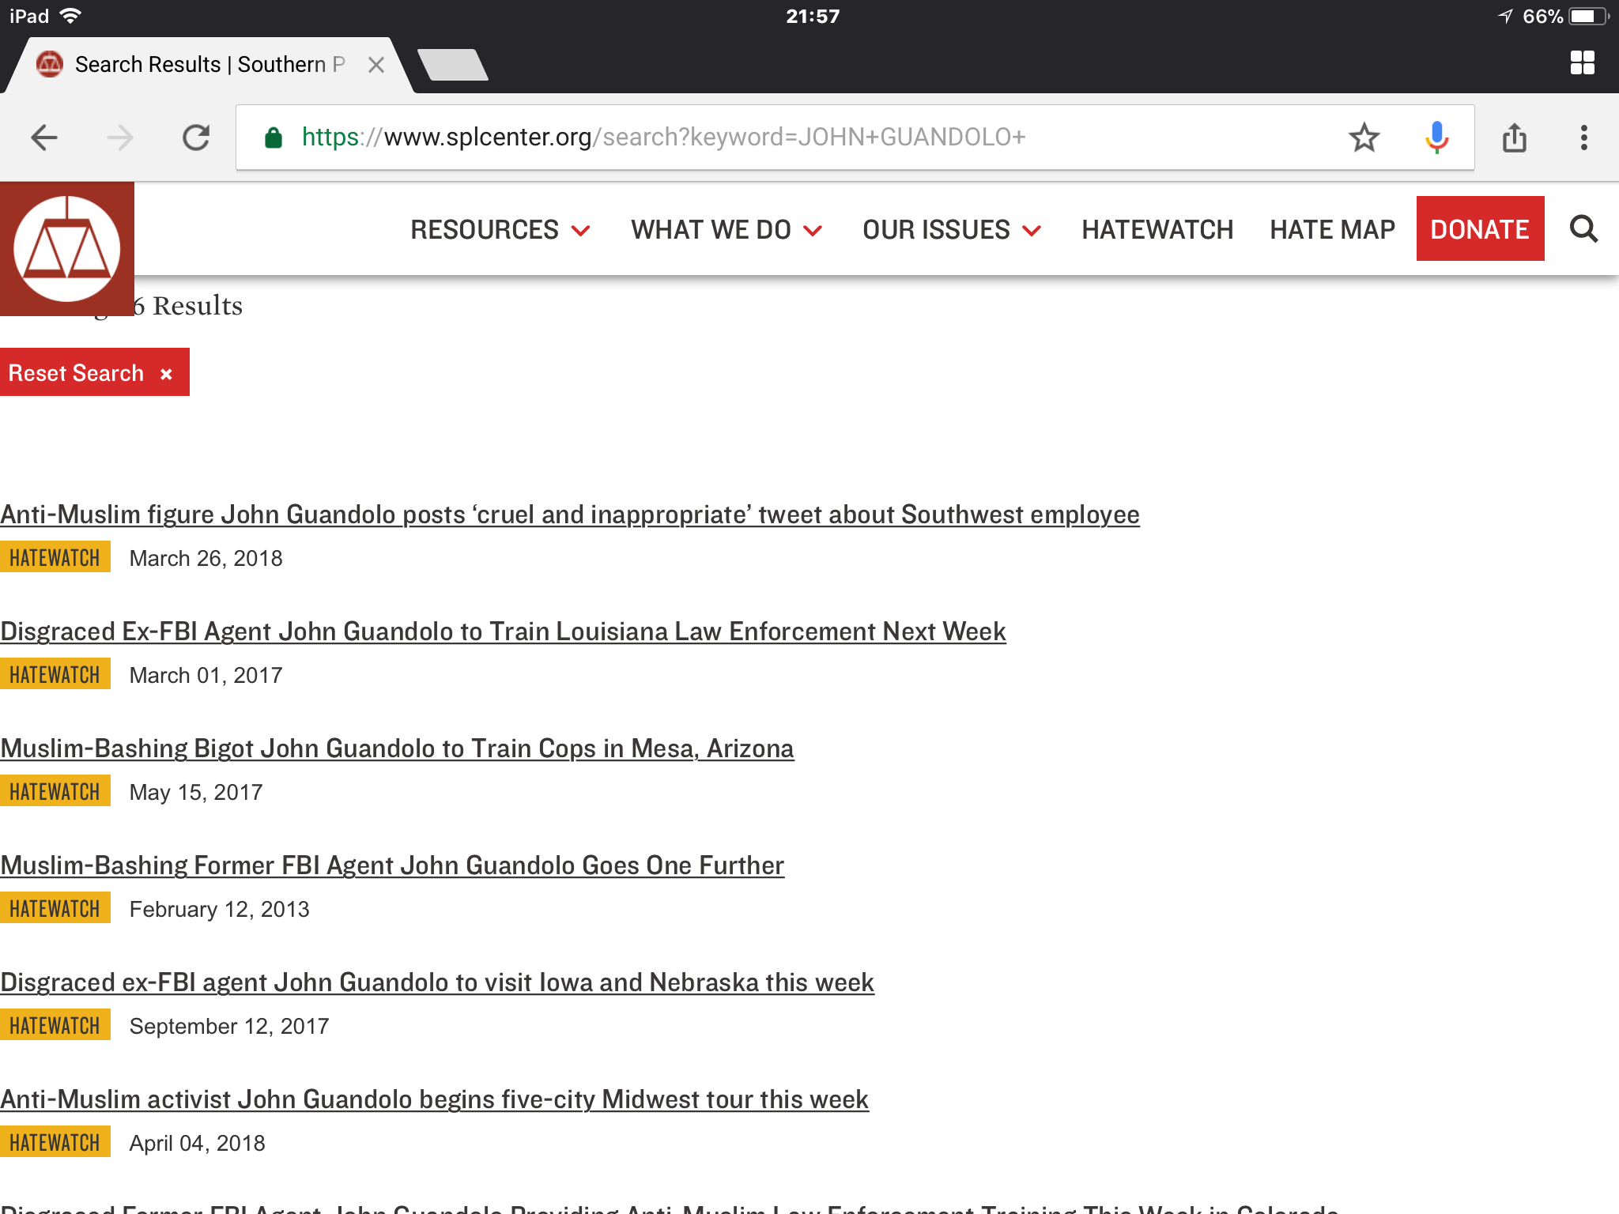Tap the browser back arrow
Image resolution: width=1619 pixels, height=1214 pixels.
[44, 138]
